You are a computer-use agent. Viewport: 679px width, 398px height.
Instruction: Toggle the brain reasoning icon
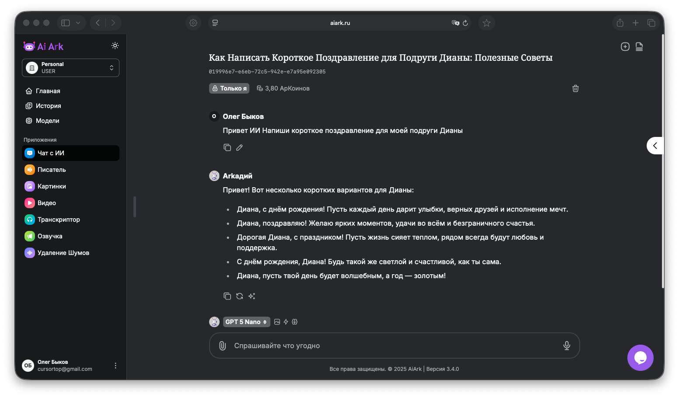click(x=295, y=322)
